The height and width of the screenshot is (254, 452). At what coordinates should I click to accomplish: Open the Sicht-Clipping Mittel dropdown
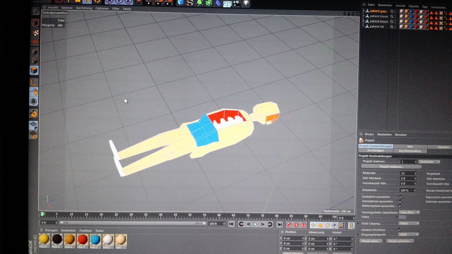[409, 223]
